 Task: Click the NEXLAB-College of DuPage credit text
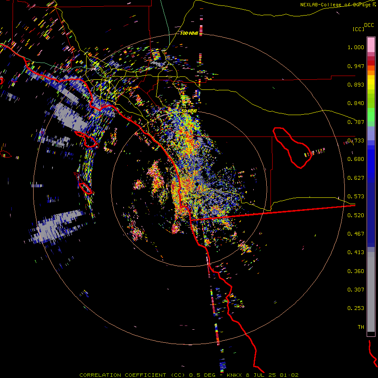point(336,5)
